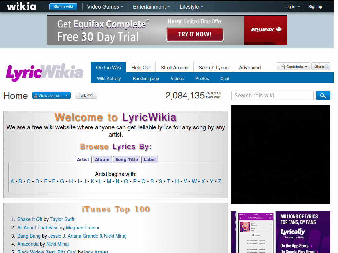The width and height of the screenshot is (338, 253).
Task: Click the Talk comment count bubble
Action: click(90, 95)
